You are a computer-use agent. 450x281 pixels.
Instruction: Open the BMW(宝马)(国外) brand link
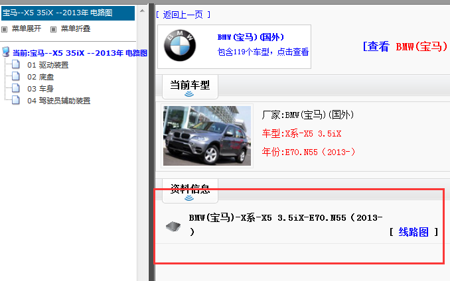[250, 37]
